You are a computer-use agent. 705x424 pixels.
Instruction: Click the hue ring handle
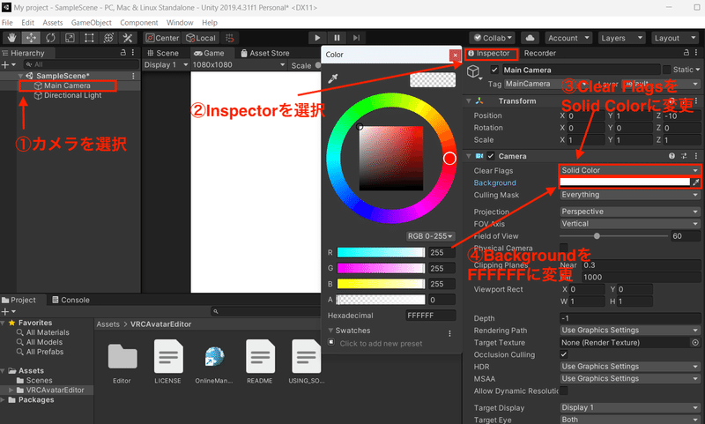[x=449, y=159]
